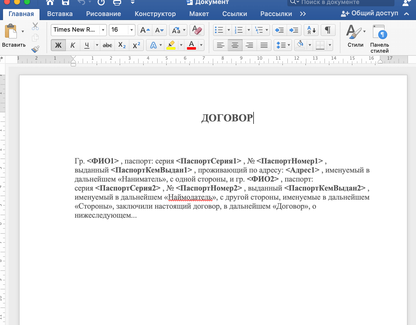Switch to the Конструктор tab
Viewport: 416px width, 325px height.
(155, 14)
